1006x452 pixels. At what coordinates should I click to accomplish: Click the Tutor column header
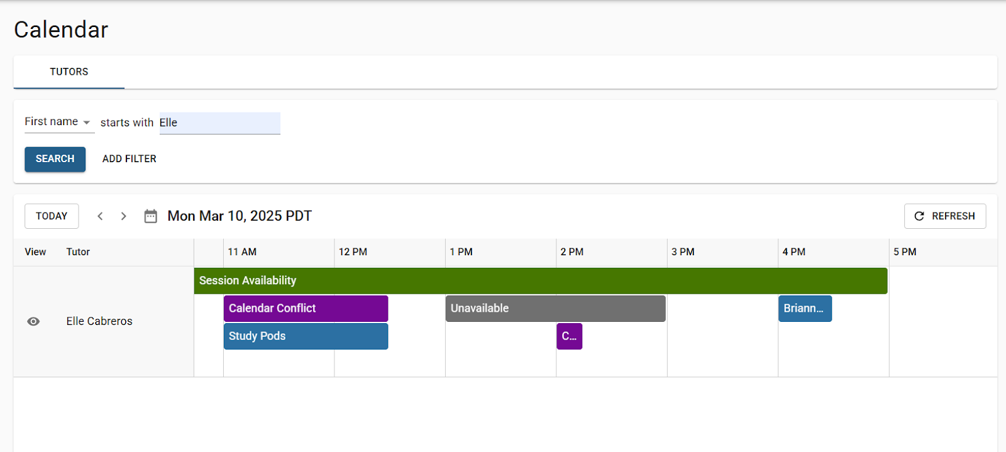(78, 252)
